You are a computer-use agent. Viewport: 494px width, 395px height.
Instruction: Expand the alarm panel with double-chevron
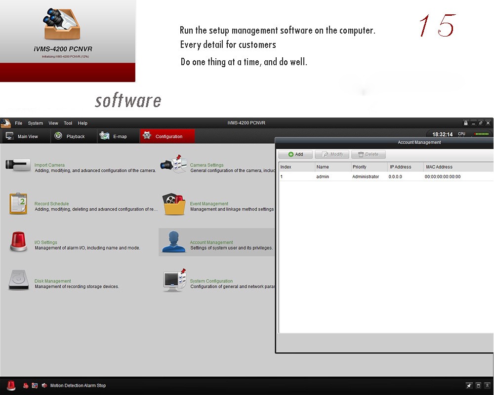pos(487,386)
